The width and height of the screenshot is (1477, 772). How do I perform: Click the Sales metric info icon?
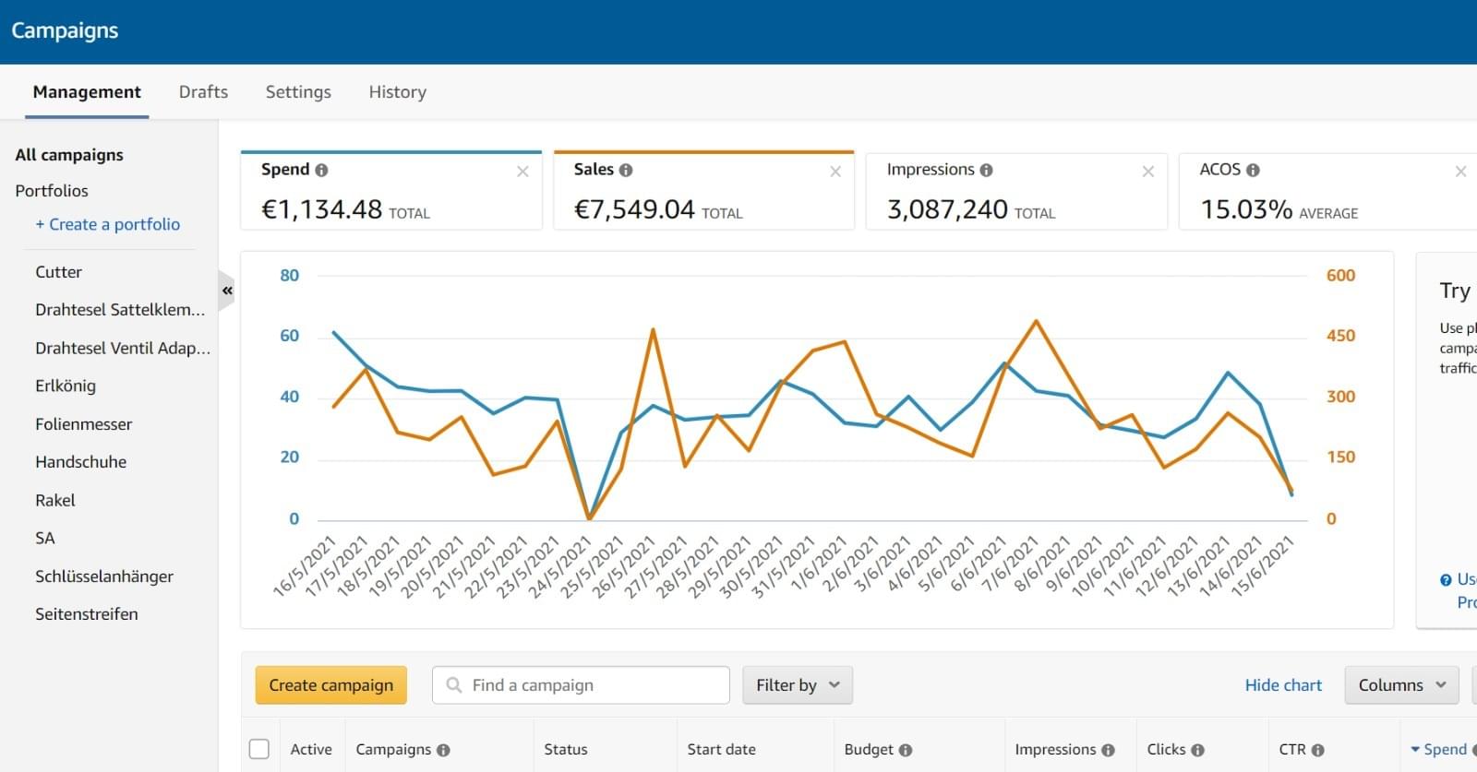point(626,171)
